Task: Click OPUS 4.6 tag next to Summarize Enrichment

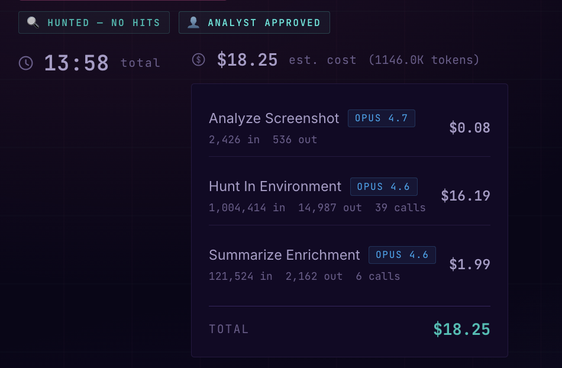Action: coord(402,255)
